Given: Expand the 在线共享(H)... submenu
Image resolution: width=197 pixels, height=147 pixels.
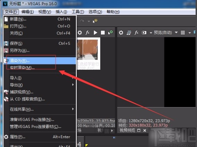Looking at the screenshot, I should 40,109.
